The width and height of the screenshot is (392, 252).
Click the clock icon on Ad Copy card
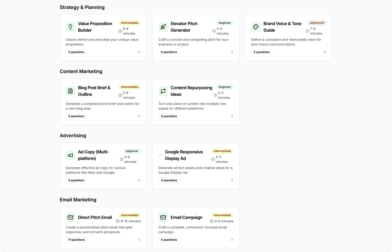[x=121, y=160]
